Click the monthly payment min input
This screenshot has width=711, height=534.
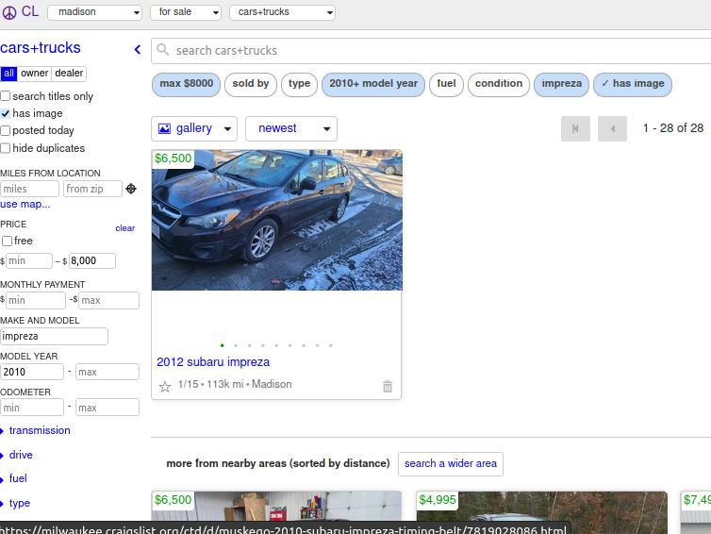pyautogui.click(x=36, y=300)
